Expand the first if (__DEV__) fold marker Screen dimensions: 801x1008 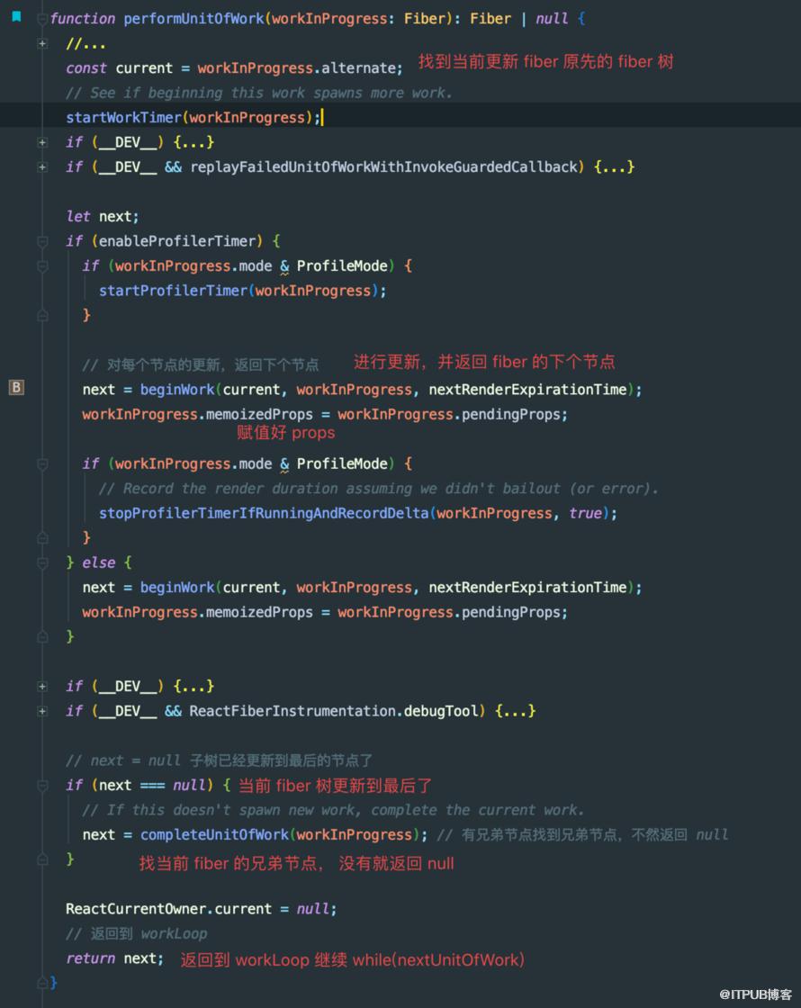[x=42, y=142]
